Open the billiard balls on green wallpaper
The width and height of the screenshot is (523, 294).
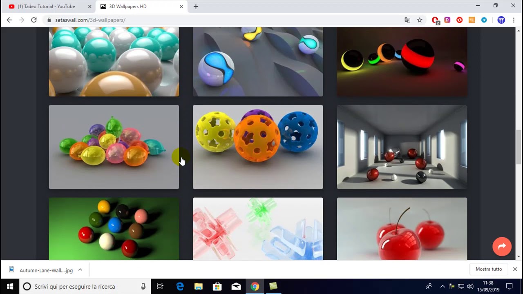point(114,229)
